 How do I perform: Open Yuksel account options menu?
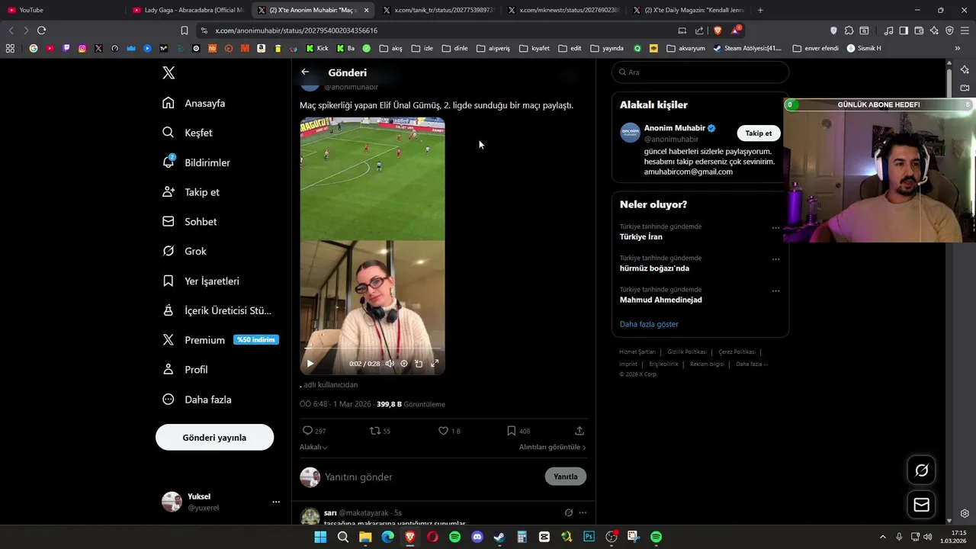276,502
